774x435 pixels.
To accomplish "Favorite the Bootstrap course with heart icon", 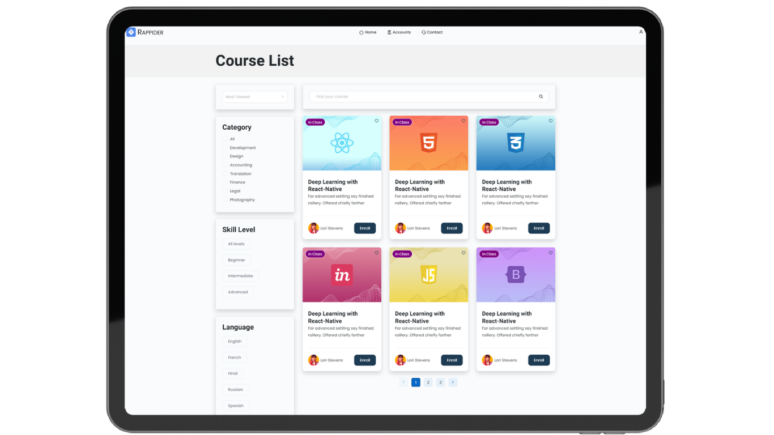I will [550, 253].
